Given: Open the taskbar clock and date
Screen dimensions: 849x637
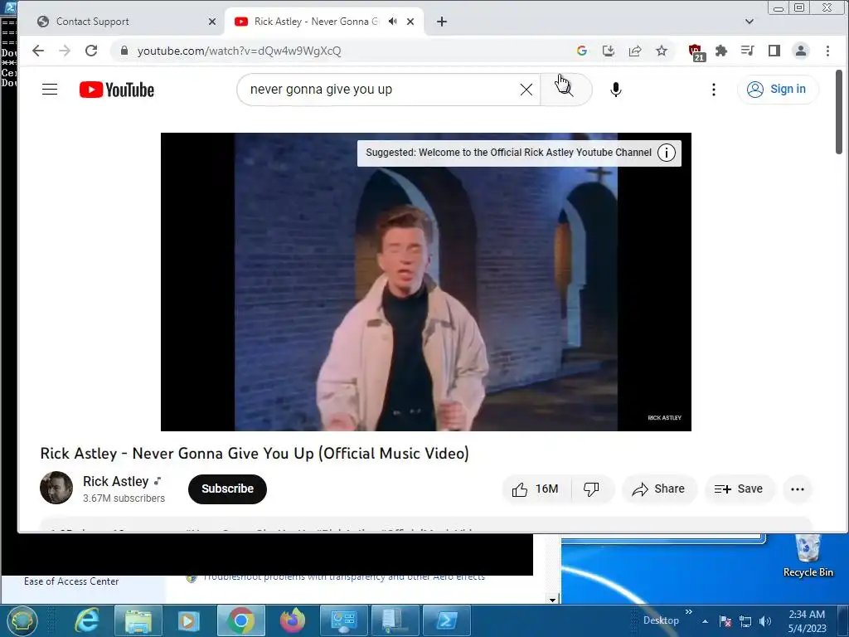Looking at the screenshot, I should pos(807,621).
